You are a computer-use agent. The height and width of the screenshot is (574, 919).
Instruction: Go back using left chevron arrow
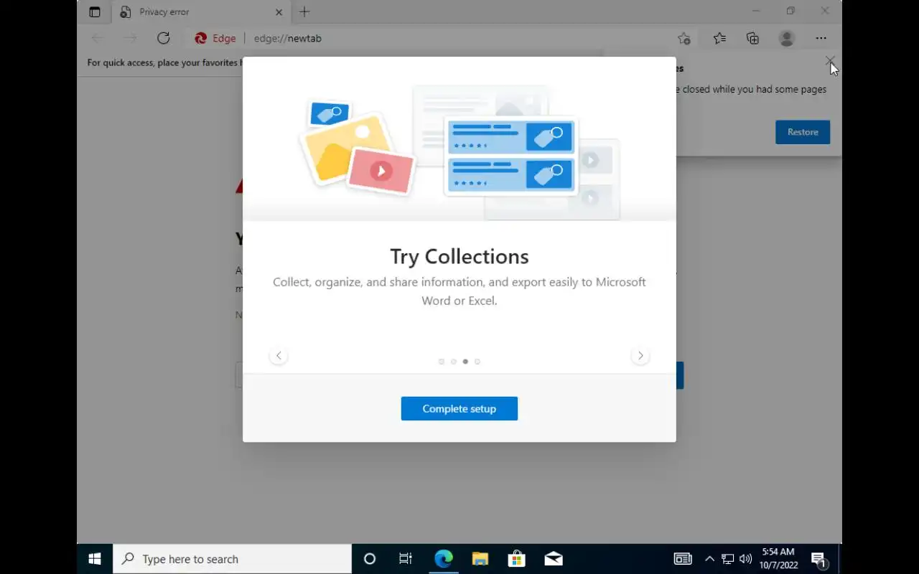279,355
